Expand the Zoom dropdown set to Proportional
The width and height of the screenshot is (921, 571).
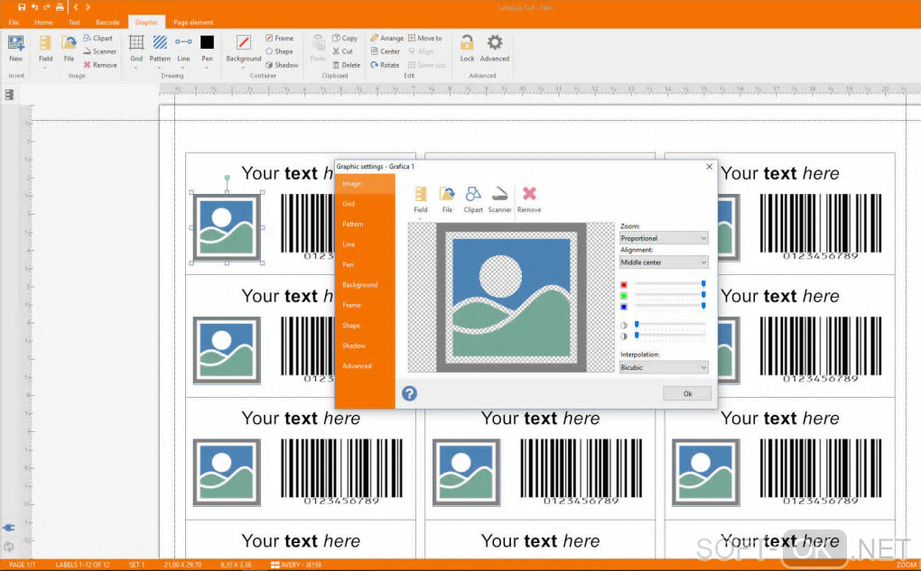coord(664,238)
